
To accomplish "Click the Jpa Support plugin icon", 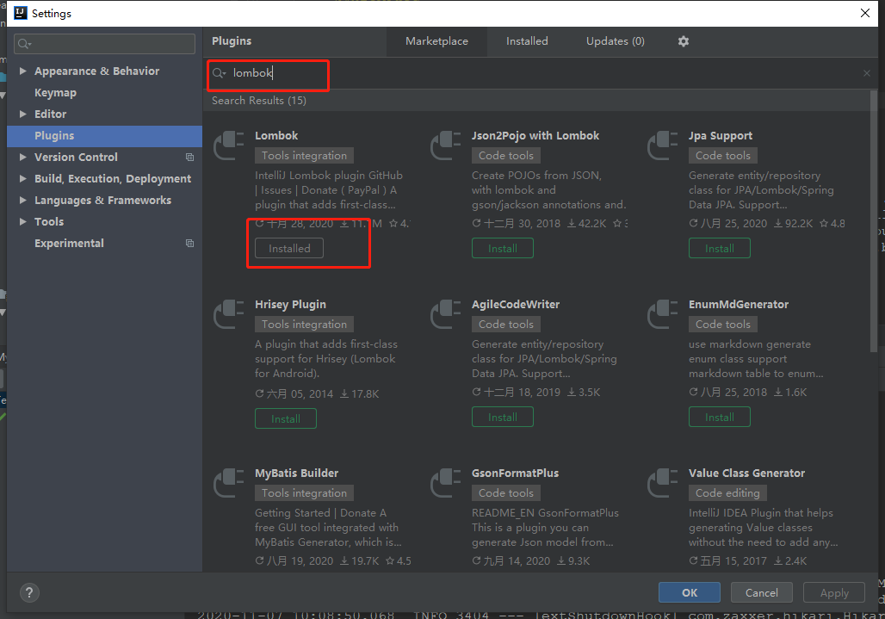I will tap(663, 145).
